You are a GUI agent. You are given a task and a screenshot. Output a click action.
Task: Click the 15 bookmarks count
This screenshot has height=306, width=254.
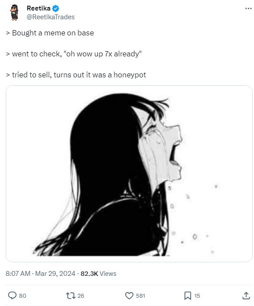[197, 296]
